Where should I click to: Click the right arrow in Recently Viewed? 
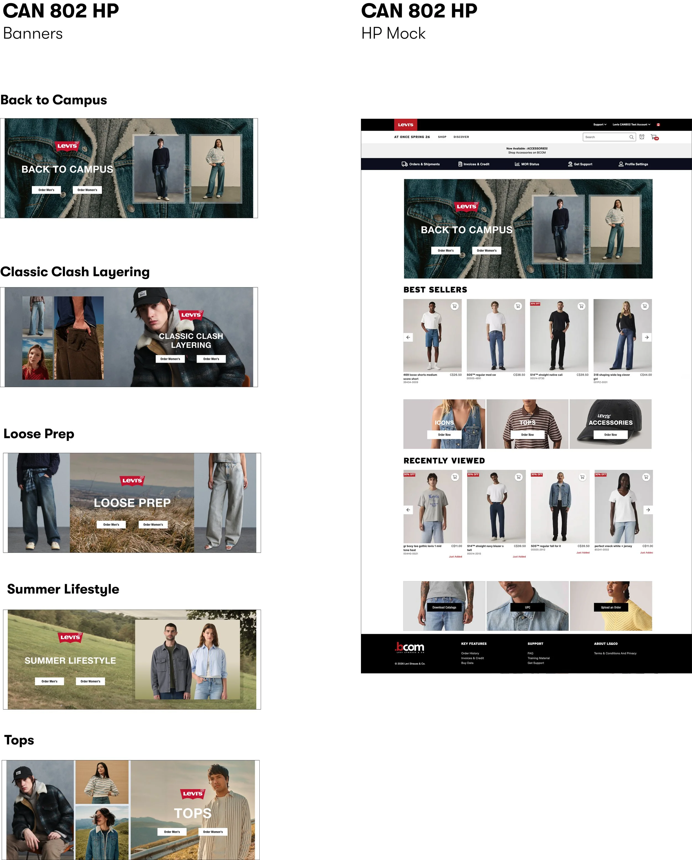(x=648, y=510)
